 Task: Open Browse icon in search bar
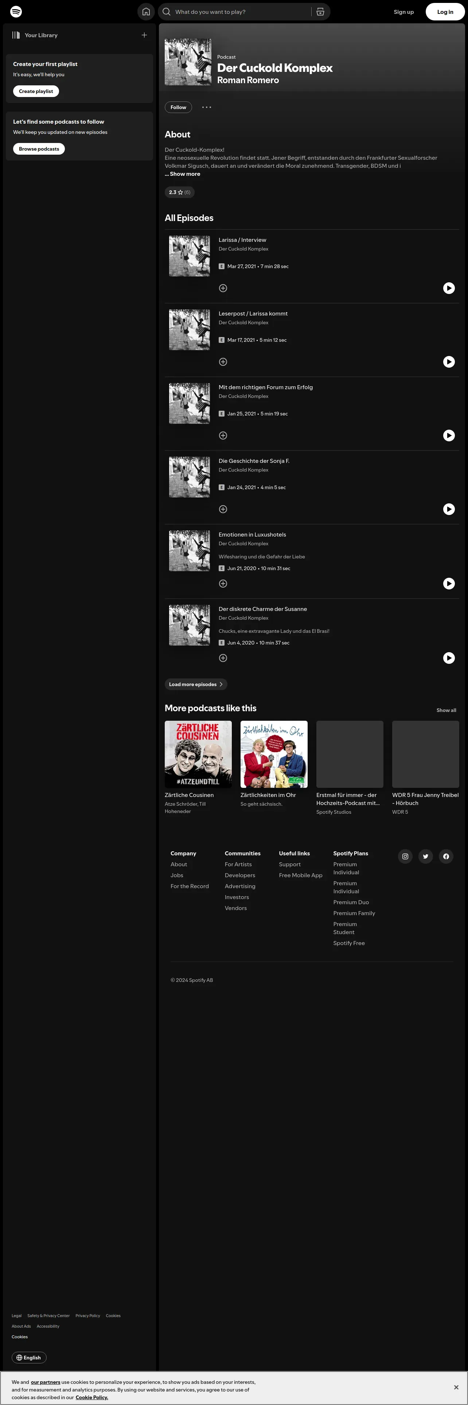point(320,11)
